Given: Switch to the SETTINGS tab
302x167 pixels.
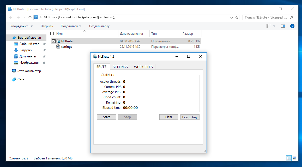Looking at the screenshot, I should [120, 67].
